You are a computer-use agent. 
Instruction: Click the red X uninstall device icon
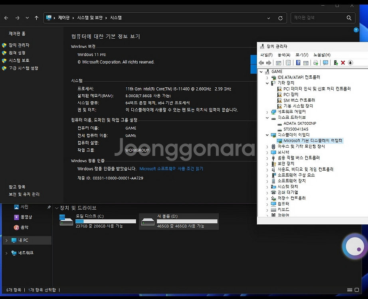pyautogui.click(x=343, y=63)
